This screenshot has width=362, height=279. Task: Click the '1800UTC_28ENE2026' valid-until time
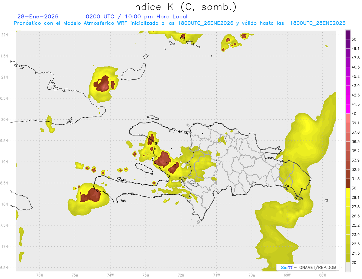point(318,23)
